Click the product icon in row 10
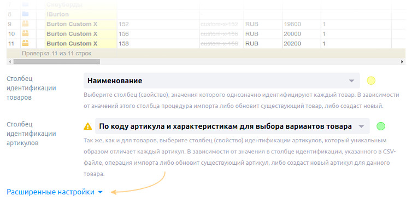The height and width of the screenshot is (202, 412). tap(25, 34)
